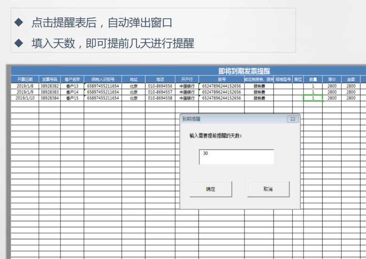This screenshot has height=259, width=366.
Task: Click the days input field showing 30
Action: (236, 157)
